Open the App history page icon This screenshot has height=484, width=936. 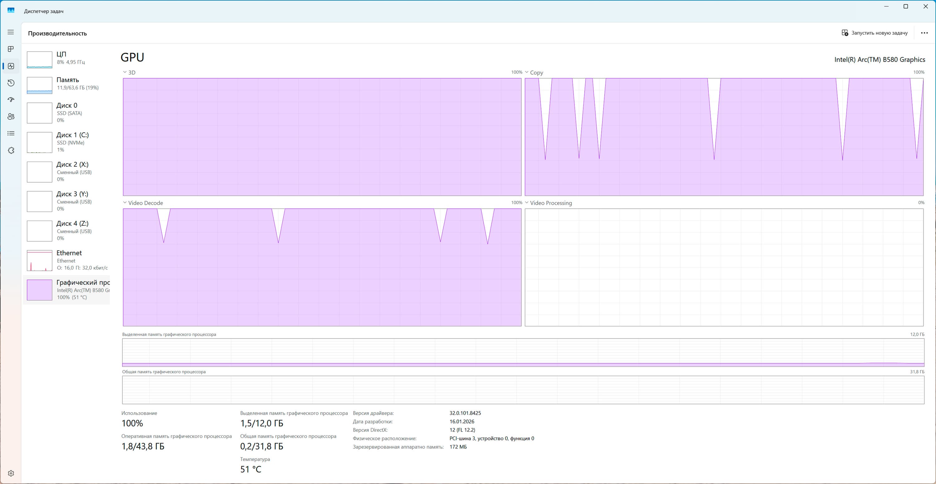(11, 83)
